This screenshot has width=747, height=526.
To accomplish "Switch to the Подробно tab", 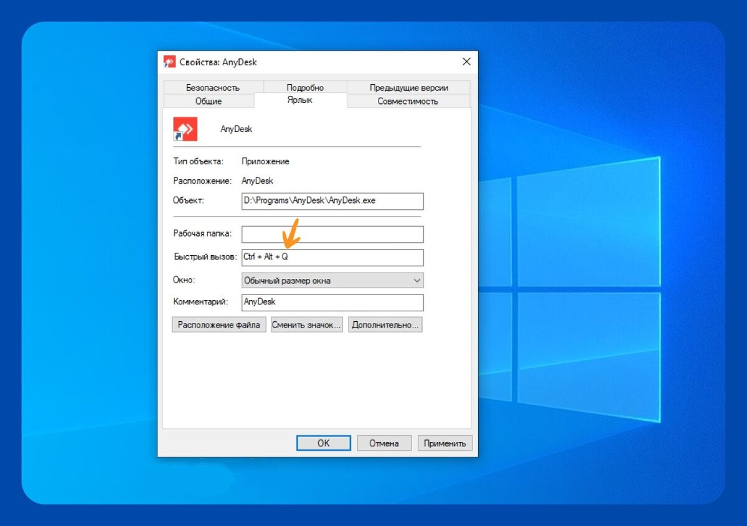I will (x=305, y=87).
